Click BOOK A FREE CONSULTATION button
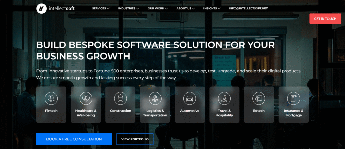 click(x=74, y=139)
